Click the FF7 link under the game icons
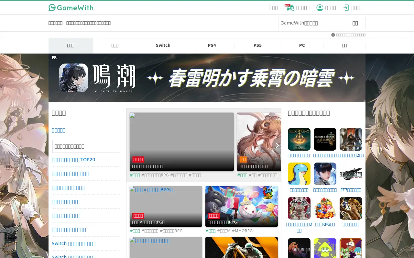The height and width of the screenshot is (258, 414). pyautogui.click(x=351, y=190)
